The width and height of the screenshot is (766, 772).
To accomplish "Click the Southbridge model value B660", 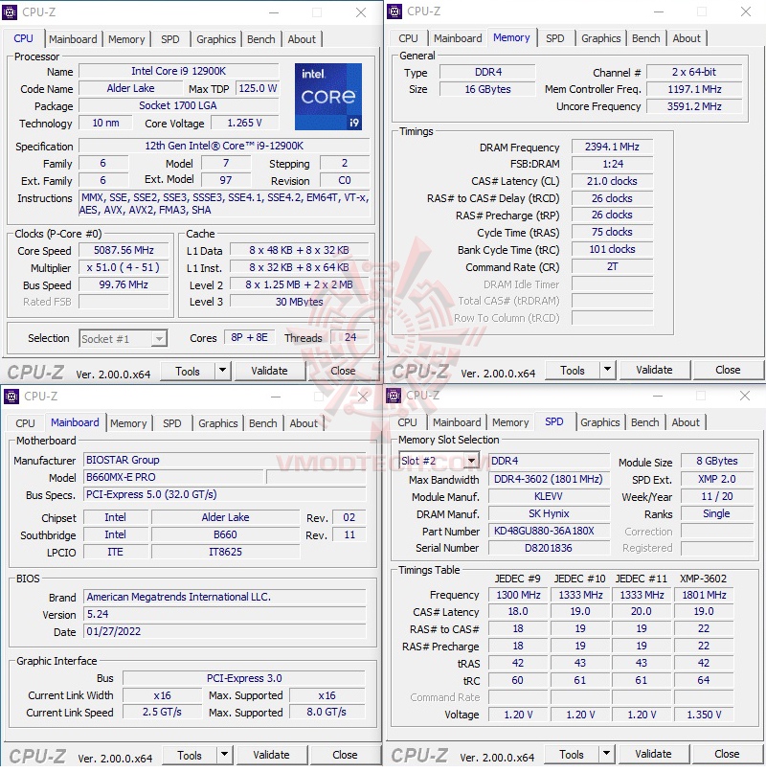I will tap(225, 534).
